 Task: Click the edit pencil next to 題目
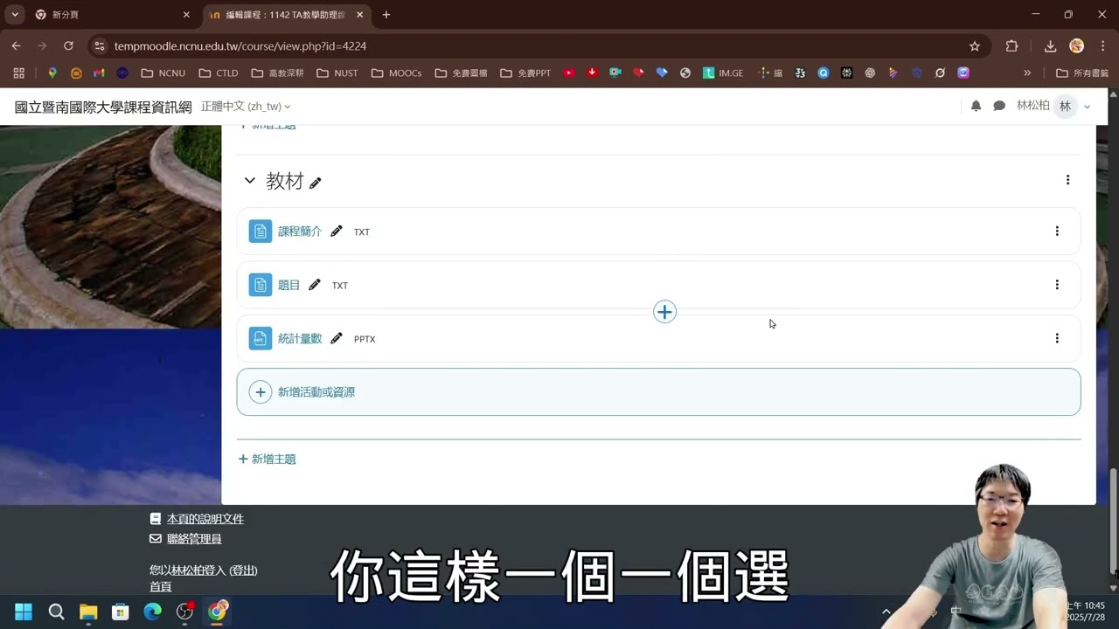(315, 285)
